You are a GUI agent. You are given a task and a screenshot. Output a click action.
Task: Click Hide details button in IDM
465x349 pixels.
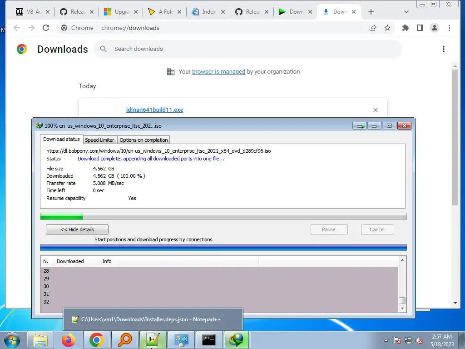[x=77, y=229]
